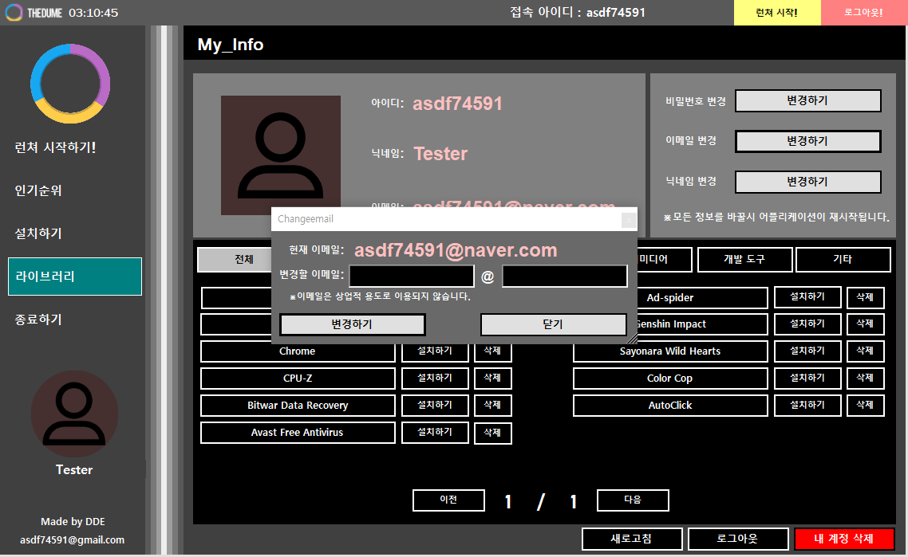Click 변경하기 next to 비밀번호 변경
Viewport: 908px width, 557px height.
pos(807,100)
